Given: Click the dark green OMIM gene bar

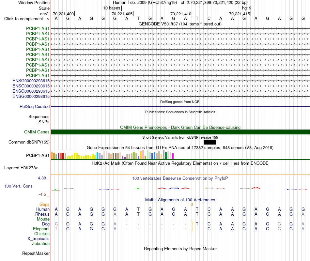Looking at the screenshot, I should 180,132.
